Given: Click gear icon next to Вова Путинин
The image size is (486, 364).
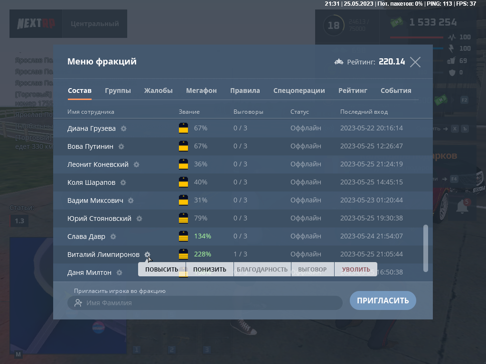Looking at the screenshot, I should pos(121,146).
